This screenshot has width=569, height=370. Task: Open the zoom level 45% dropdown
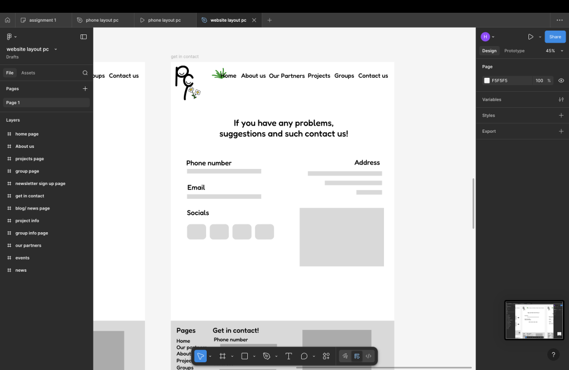553,51
